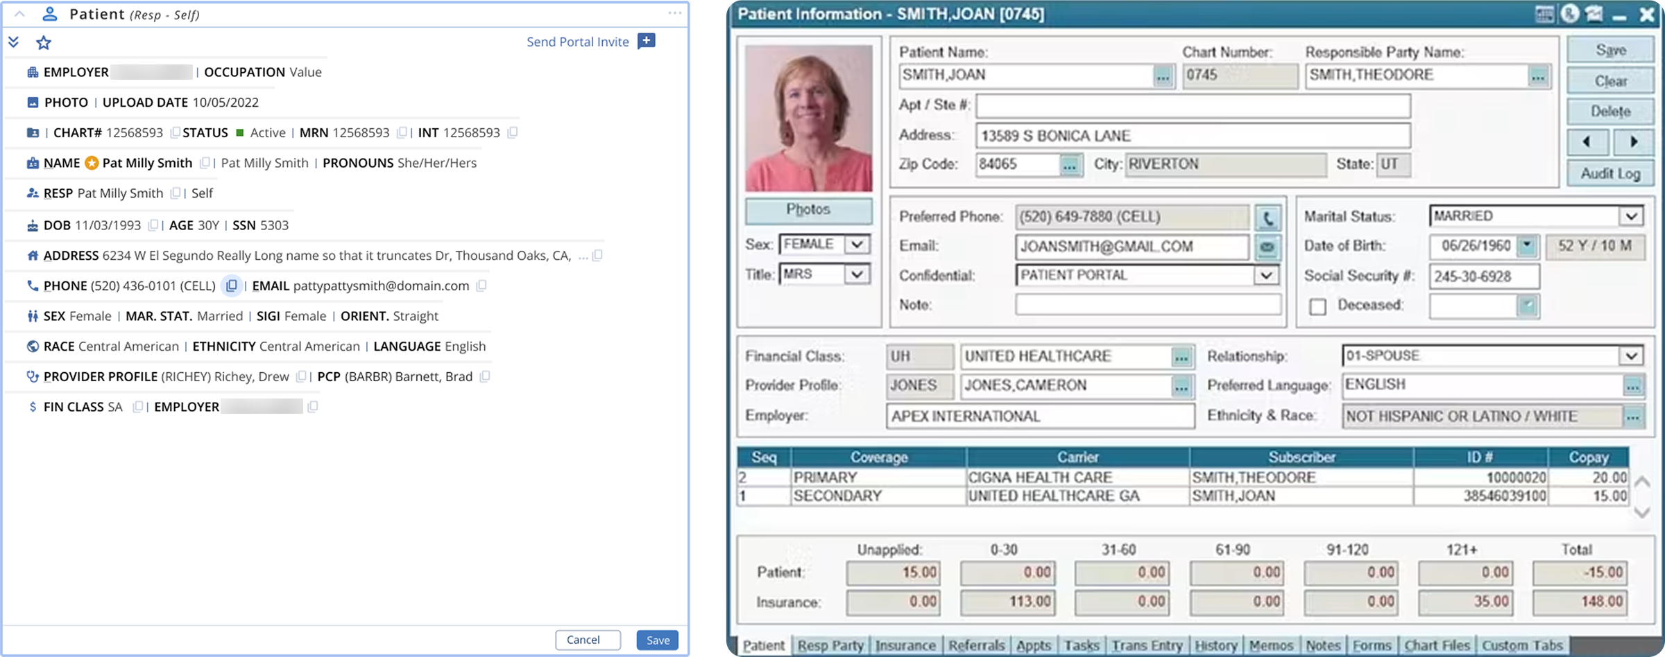This screenshot has width=1665, height=657.
Task: Toggle the Deceased checkbox
Action: point(1317,306)
